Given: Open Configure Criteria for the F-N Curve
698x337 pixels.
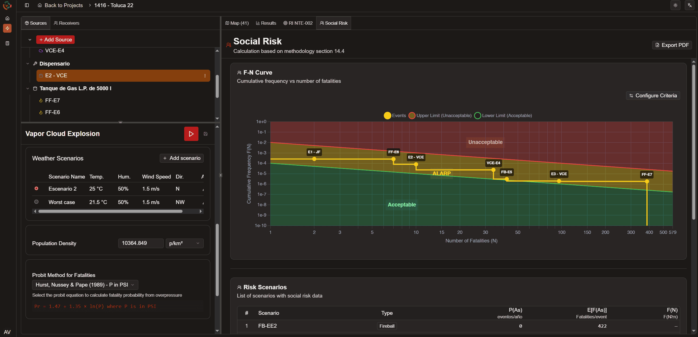Looking at the screenshot, I should pos(653,95).
